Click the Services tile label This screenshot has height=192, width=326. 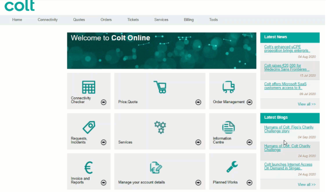click(125, 142)
